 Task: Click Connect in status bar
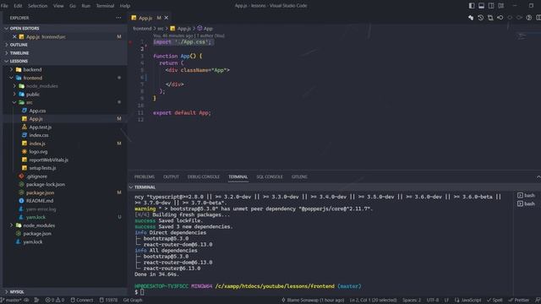[x=81, y=300]
